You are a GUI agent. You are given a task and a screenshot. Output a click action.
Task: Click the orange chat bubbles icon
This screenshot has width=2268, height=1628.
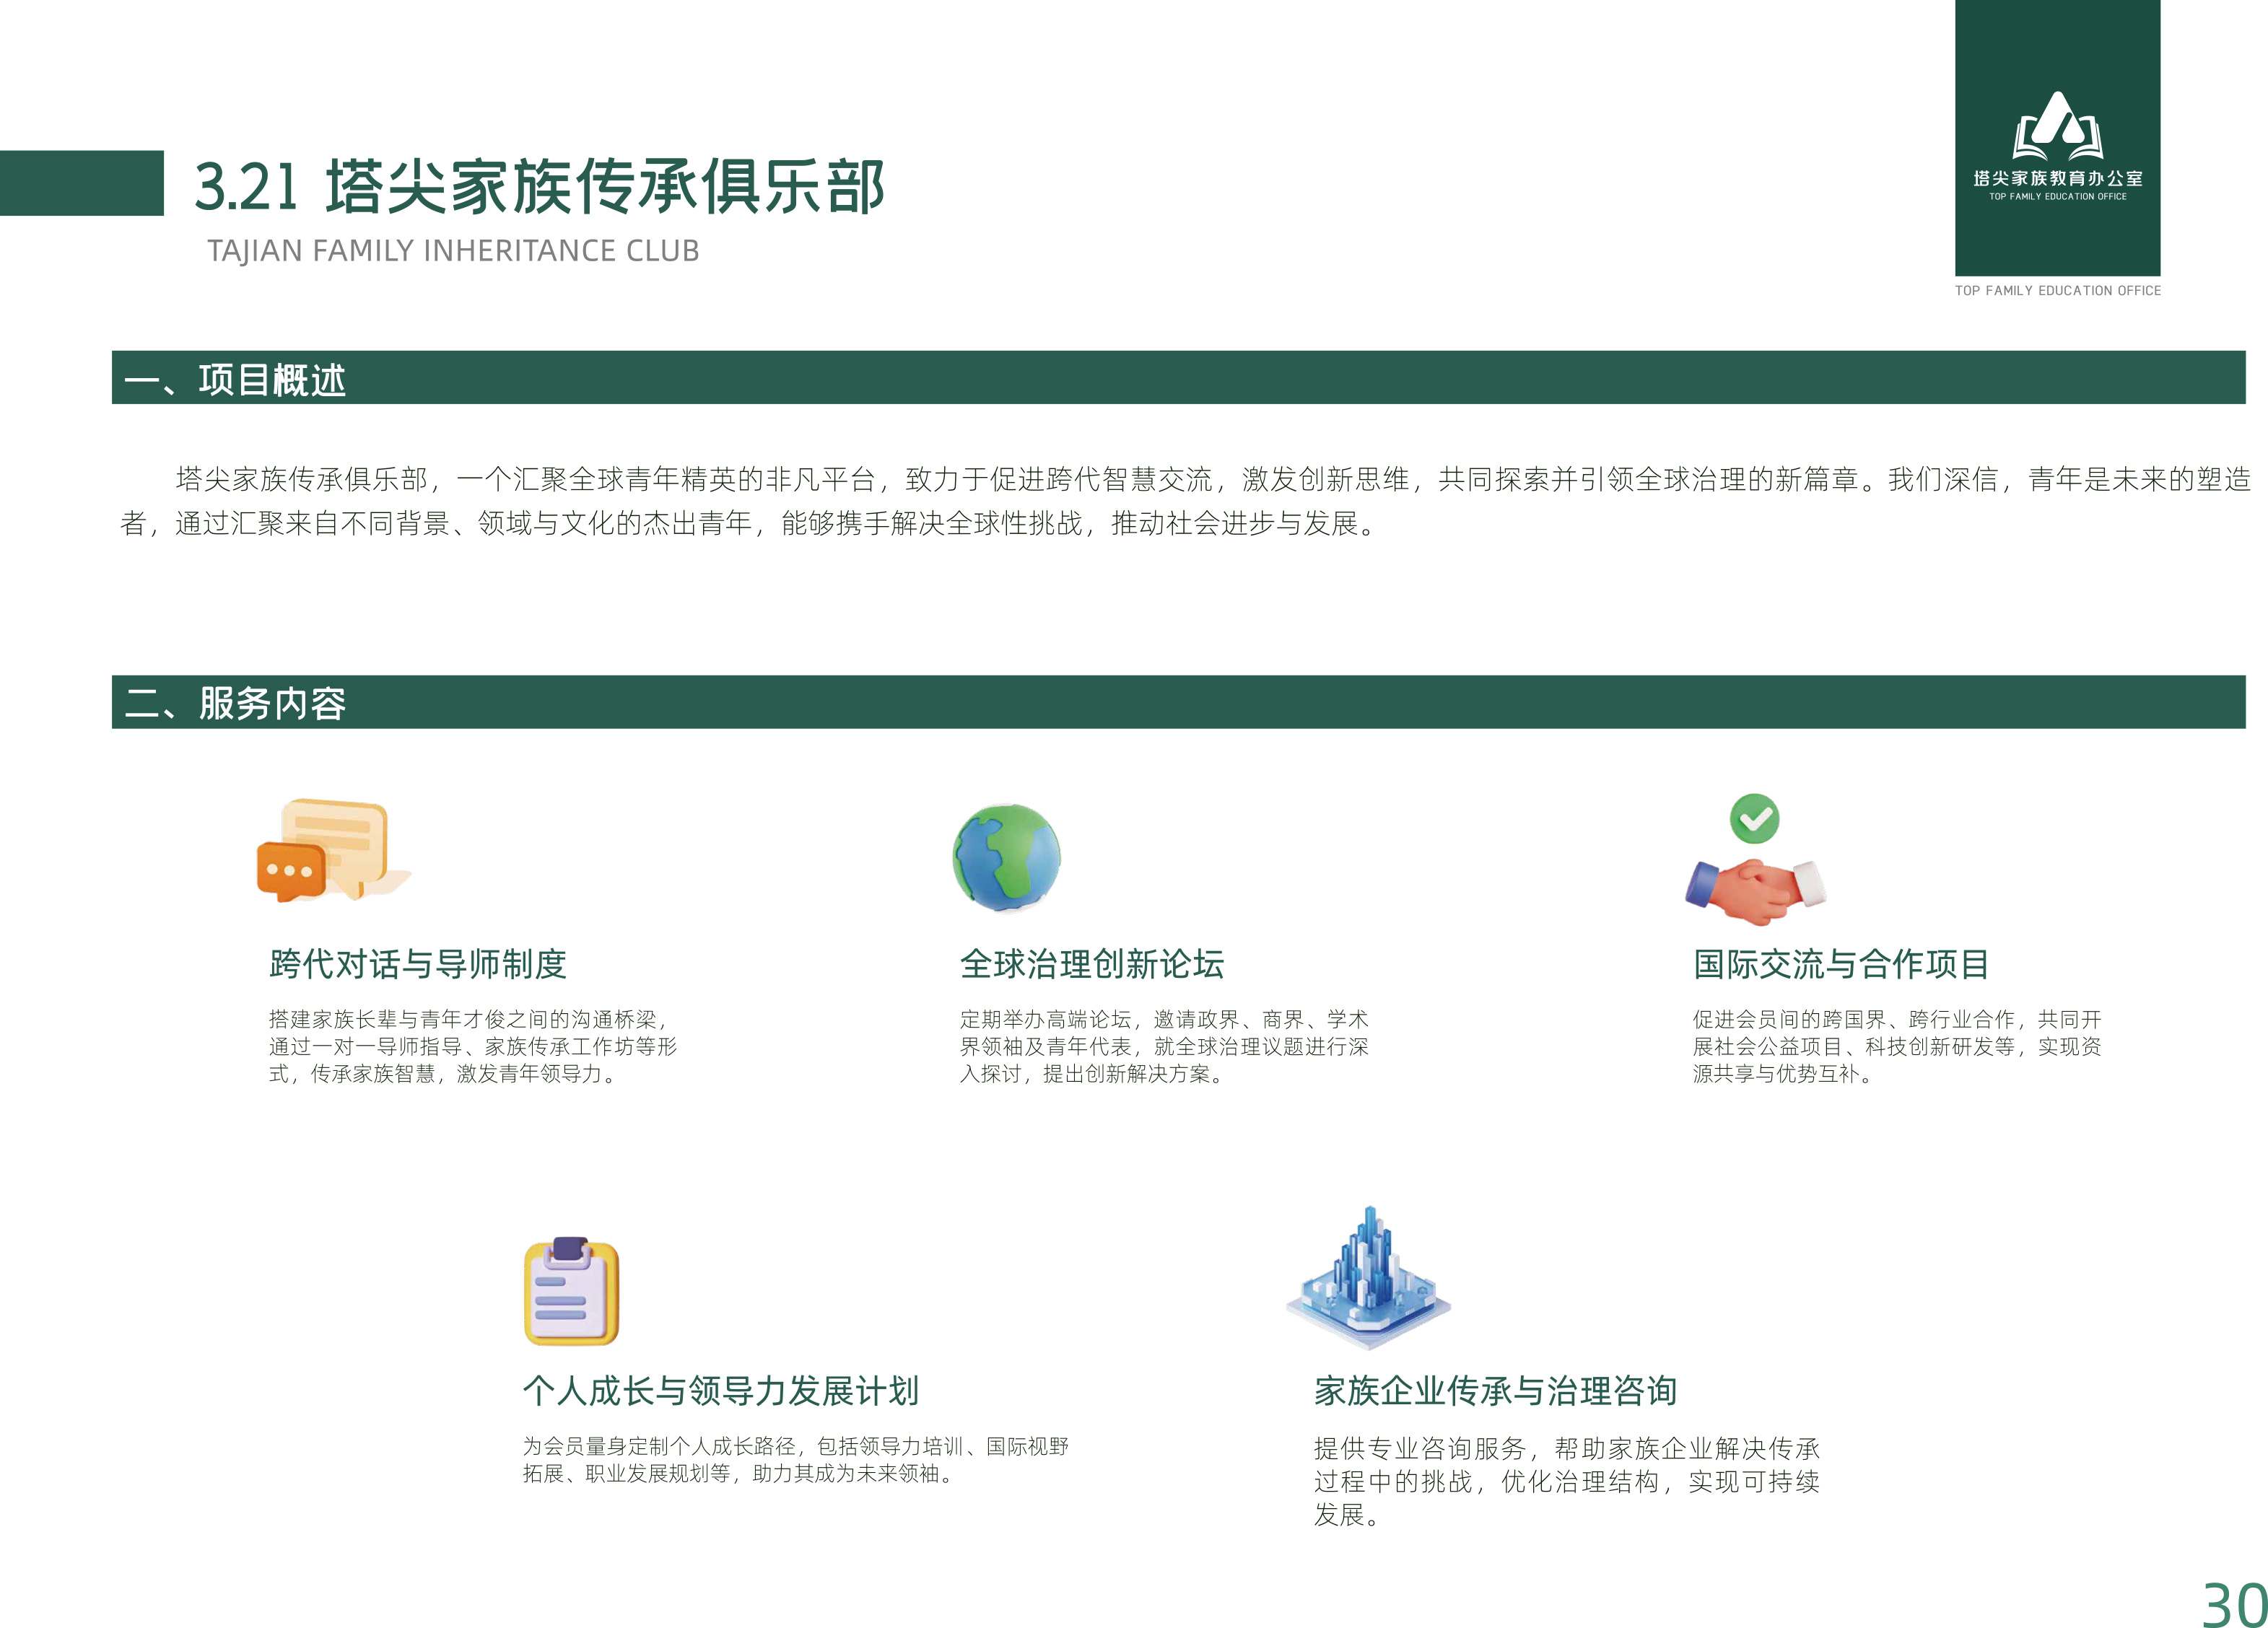click(328, 851)
